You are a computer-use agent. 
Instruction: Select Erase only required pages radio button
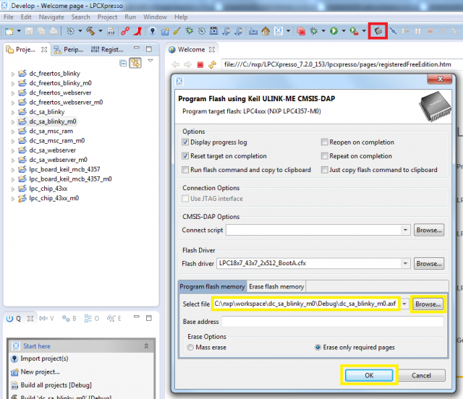318,348
